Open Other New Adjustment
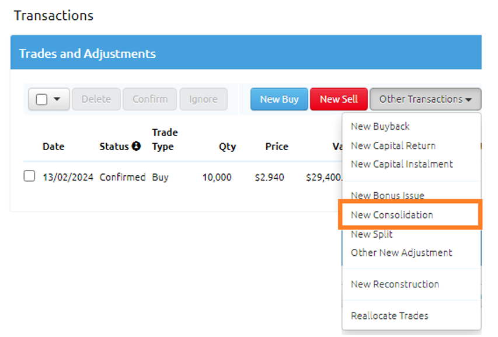The width and height of the screenshot is (498, 337). pyautogui.click(x=402, y=253)
